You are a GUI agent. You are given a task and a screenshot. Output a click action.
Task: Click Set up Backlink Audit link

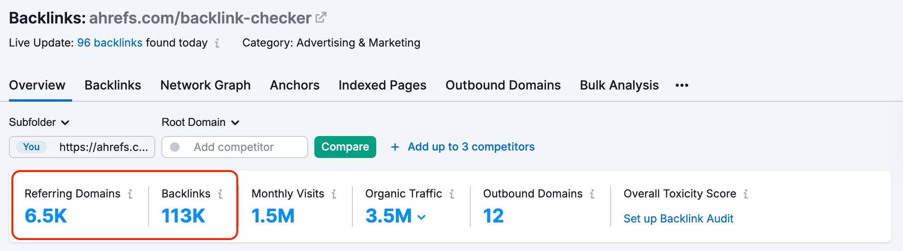pyautogui.click(x=678, y=219)
